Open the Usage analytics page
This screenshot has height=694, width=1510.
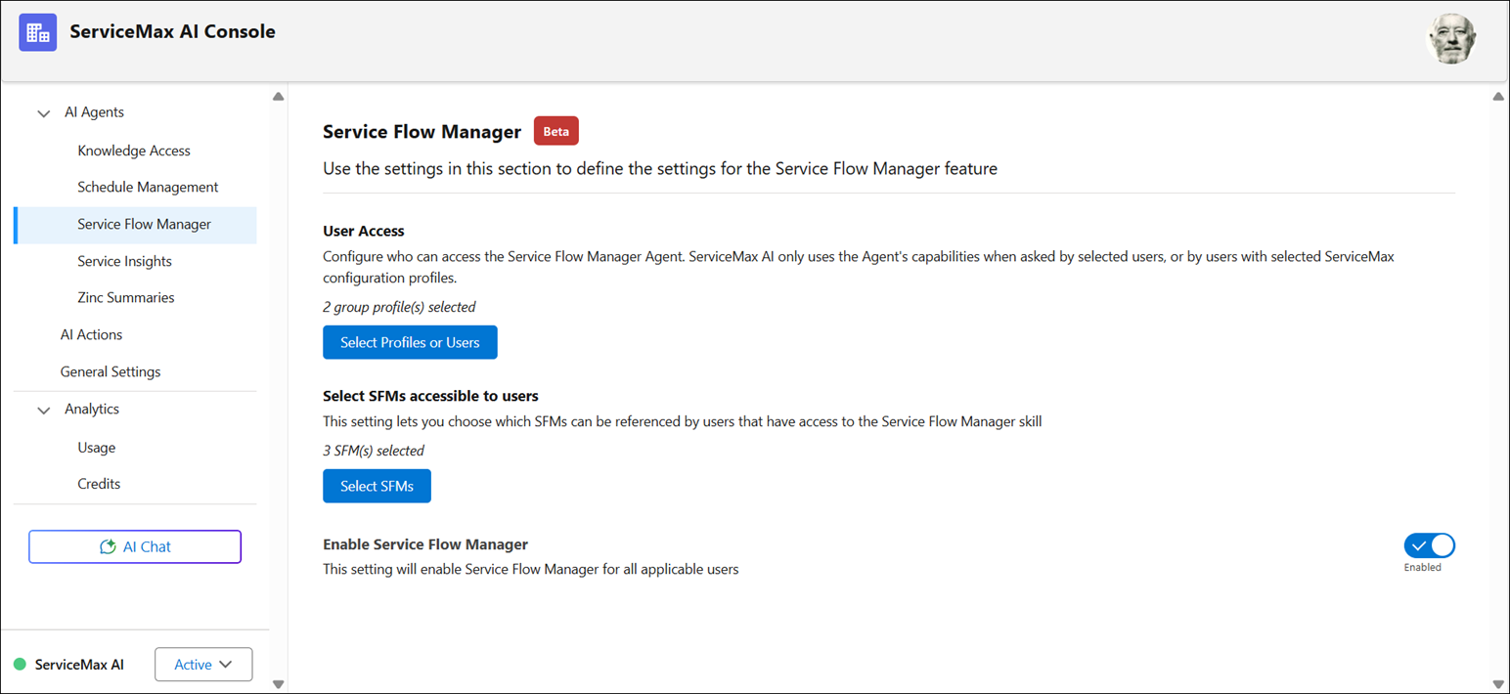pos(96,447)
